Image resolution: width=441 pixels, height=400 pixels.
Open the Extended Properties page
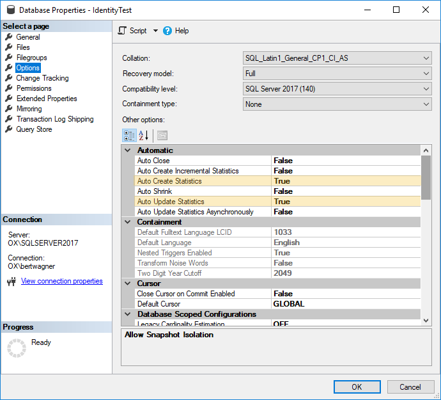coord(47,99)
